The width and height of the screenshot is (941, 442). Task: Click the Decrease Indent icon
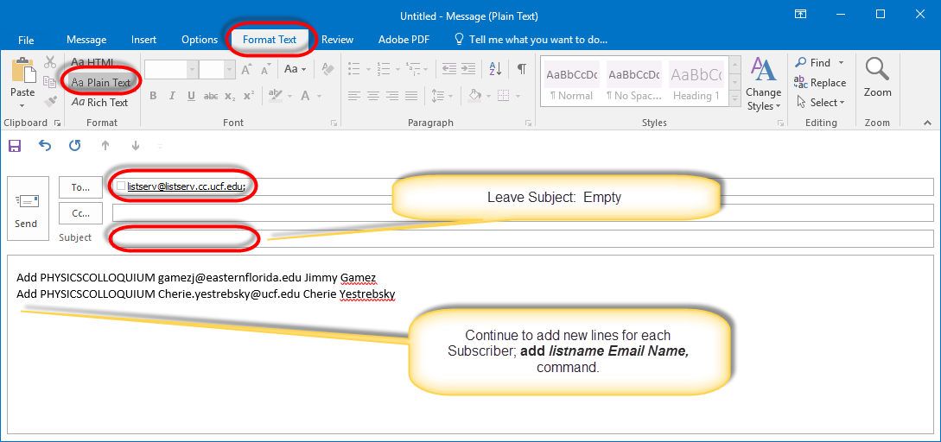tap(448, 68)
